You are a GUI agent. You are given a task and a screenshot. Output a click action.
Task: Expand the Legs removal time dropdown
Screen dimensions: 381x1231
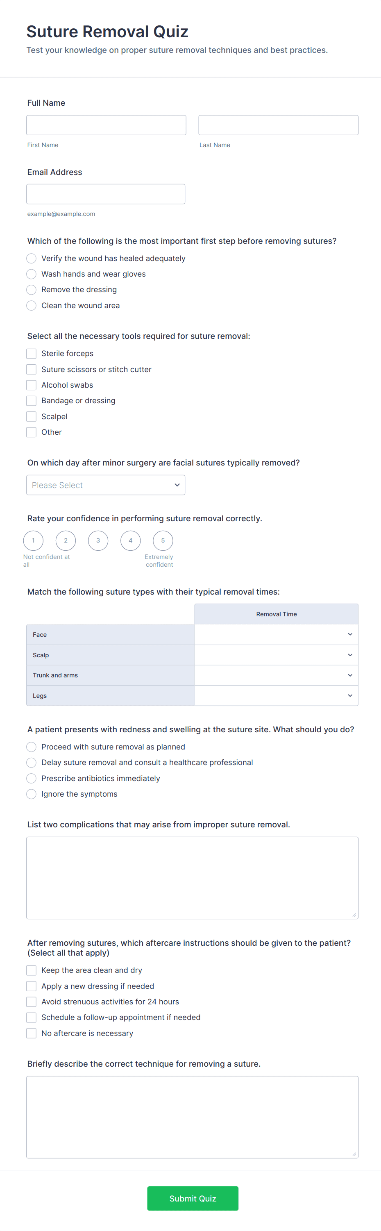pos(276,696)
